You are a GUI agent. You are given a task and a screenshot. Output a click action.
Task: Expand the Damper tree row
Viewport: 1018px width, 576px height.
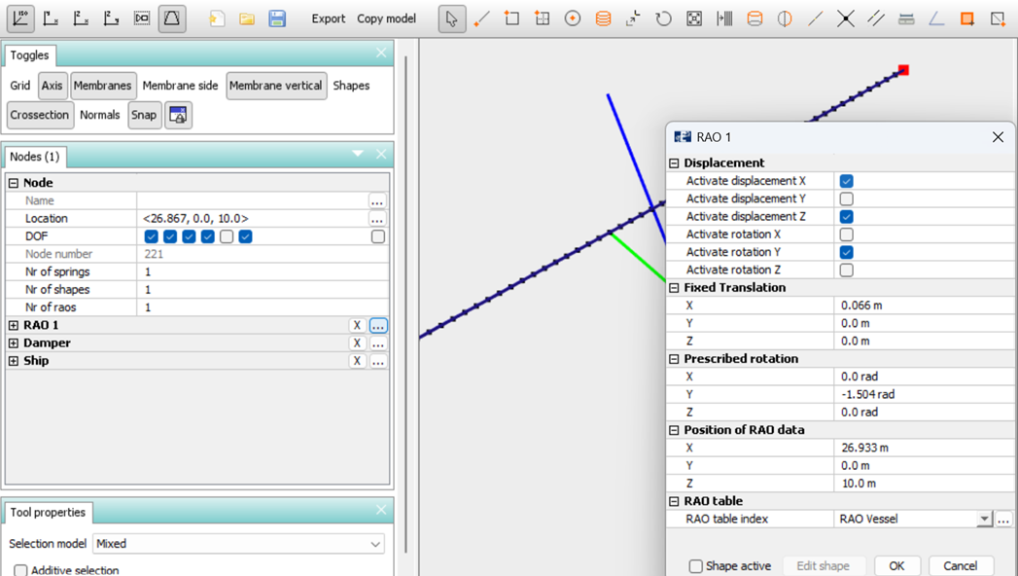pos(13,342)
